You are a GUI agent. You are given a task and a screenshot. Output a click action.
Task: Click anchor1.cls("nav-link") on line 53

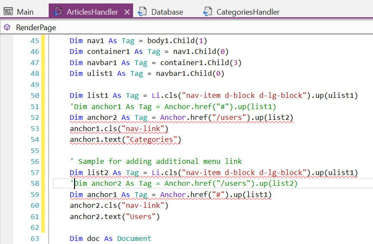(119, 129)
